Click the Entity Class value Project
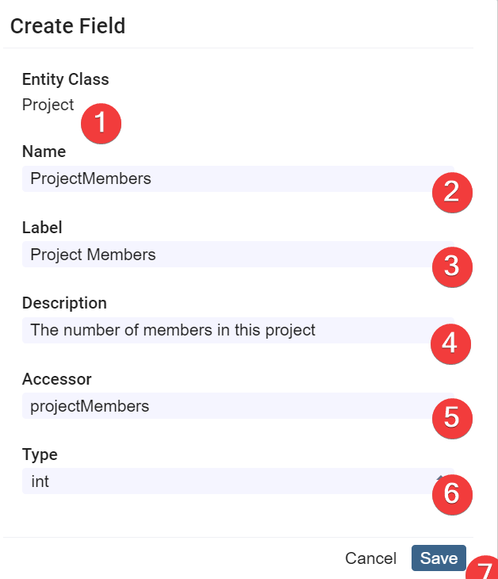 point(48,105)
